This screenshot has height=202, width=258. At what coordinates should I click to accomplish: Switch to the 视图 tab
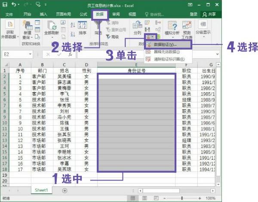point(132,14)
